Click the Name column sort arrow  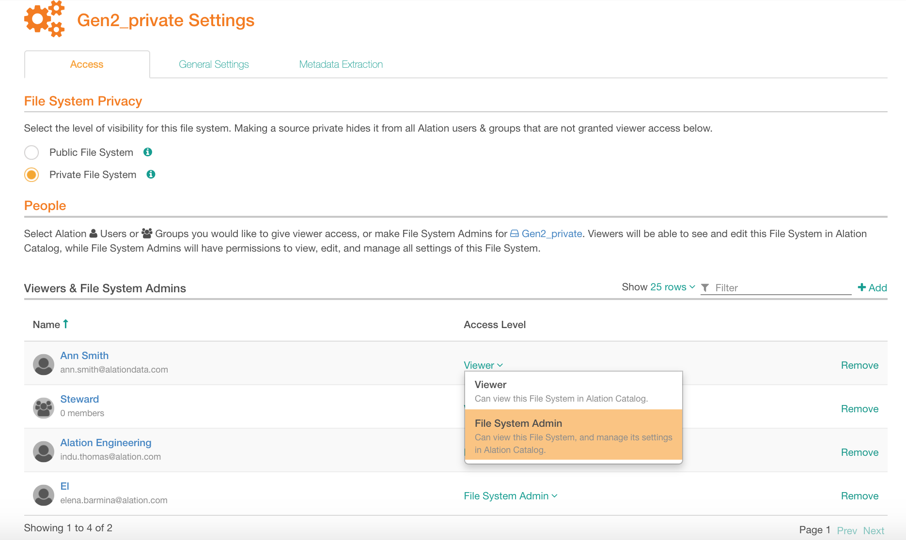(65, 324)
